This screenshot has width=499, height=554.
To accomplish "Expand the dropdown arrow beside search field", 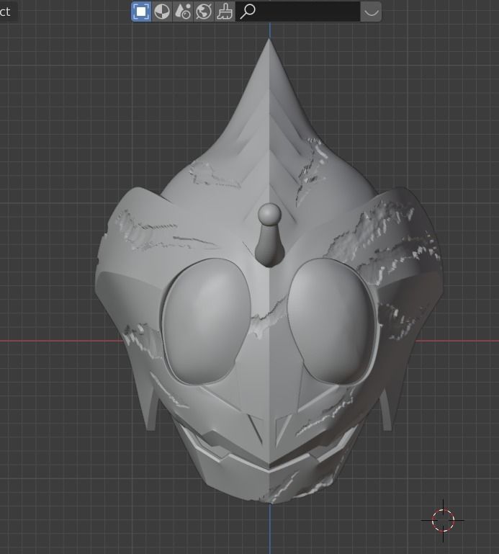I will coord(371,12).
